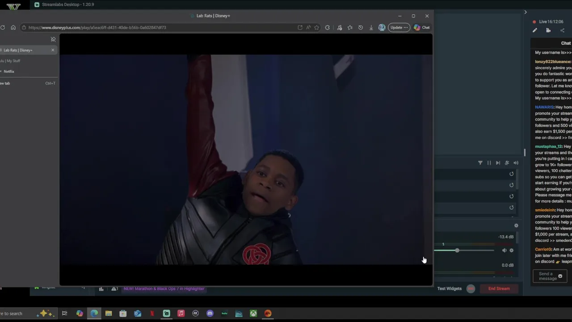The height and width of the screenshot is (322, 572).
Task: Open Windows Task View
Action: [x=65, y=314]
